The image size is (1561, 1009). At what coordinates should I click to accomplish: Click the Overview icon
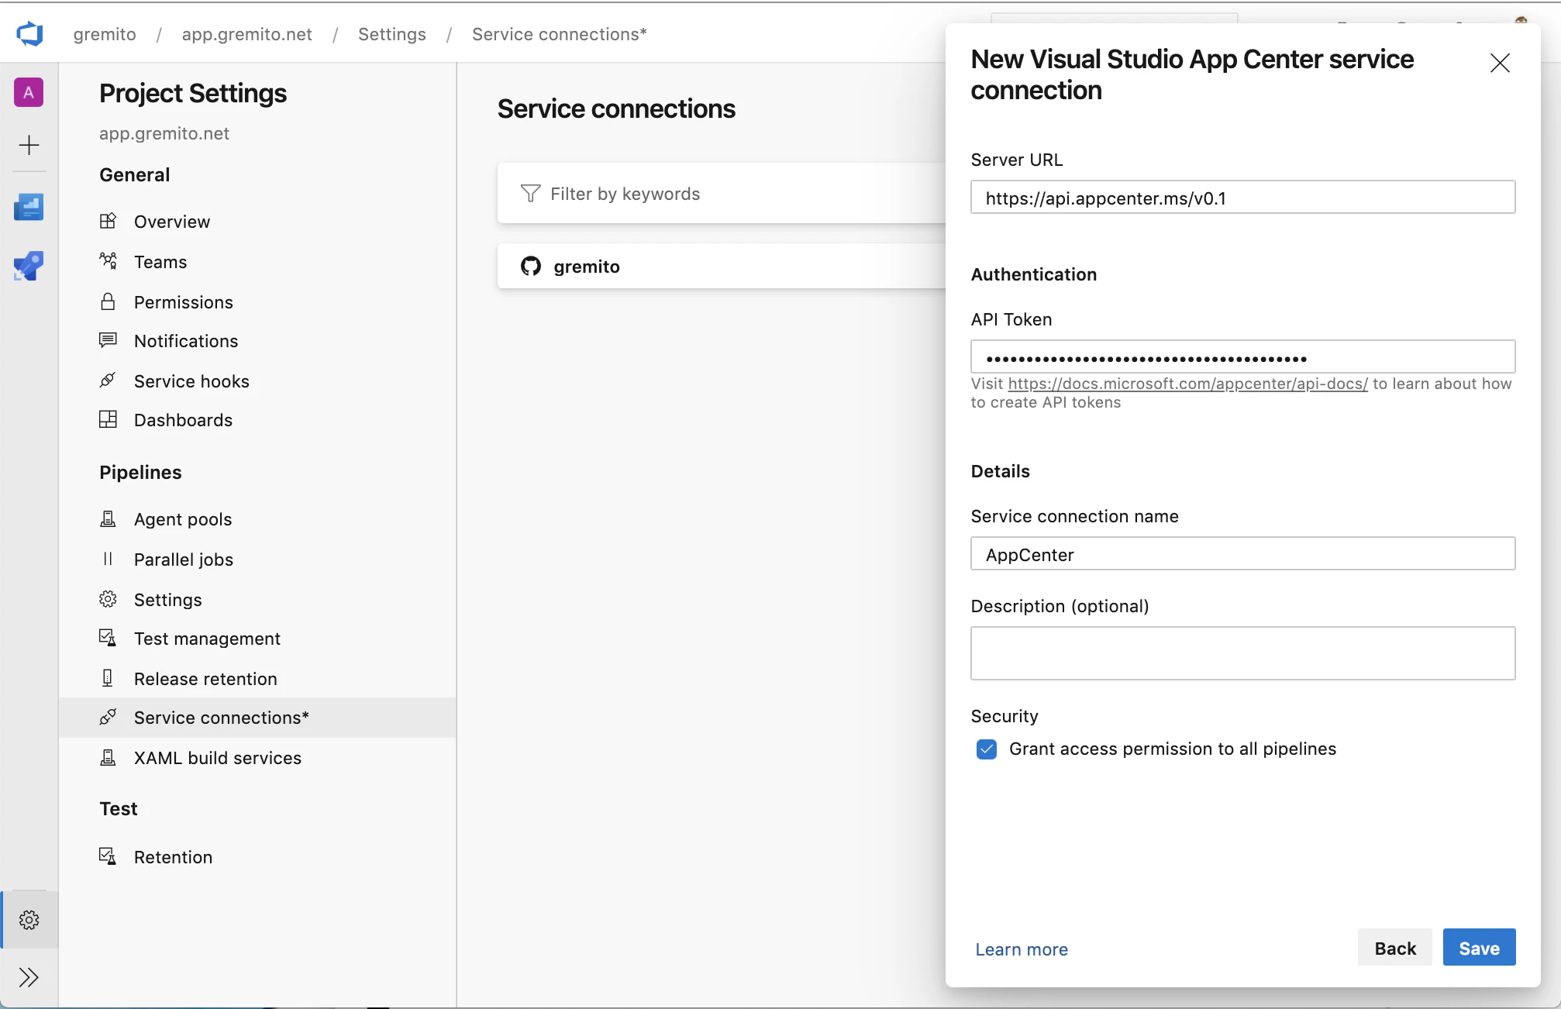(x=108, y=221)
